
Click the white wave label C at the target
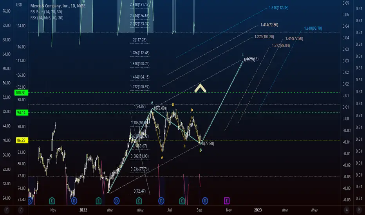pos(242,55)
